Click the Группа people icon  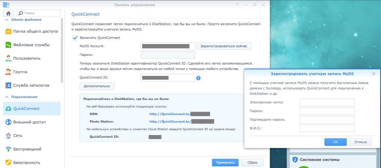point(8,72)
